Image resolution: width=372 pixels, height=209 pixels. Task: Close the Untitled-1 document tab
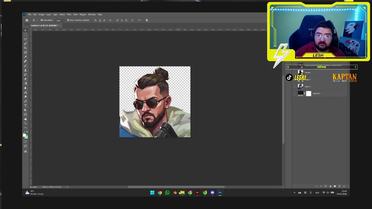pyautogui.click(x=60, y=26)
